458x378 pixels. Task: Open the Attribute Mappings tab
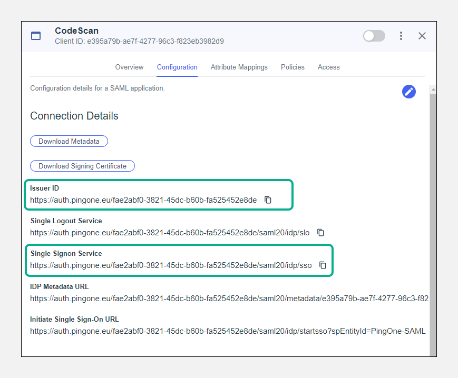[x=239, y=67]
